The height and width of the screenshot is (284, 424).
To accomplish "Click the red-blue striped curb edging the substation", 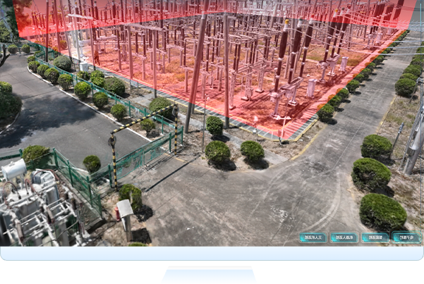I will [x=296, y=132].
